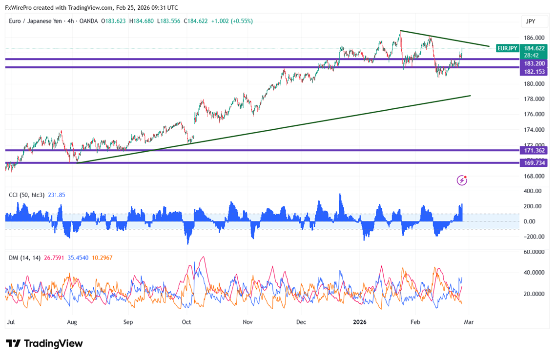Screen dimensions: 557x359
Task: Click the DMI value 35.4540
Action: point(78,258)
